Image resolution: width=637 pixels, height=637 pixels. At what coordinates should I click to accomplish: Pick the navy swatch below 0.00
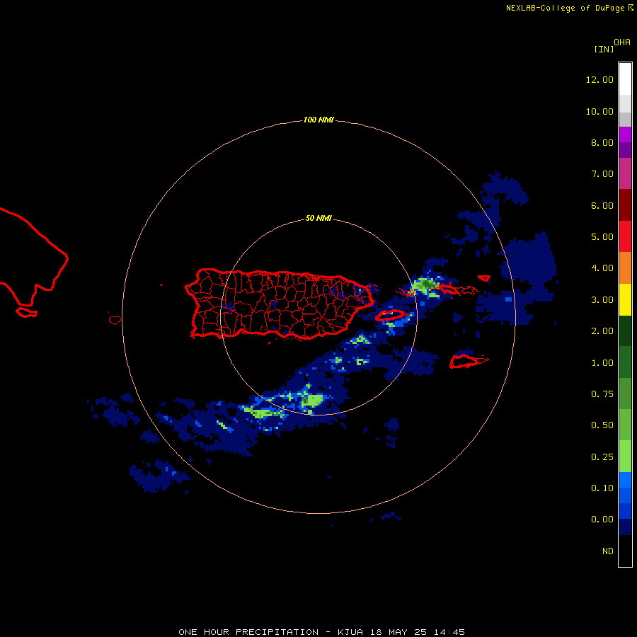click(625, 527)
